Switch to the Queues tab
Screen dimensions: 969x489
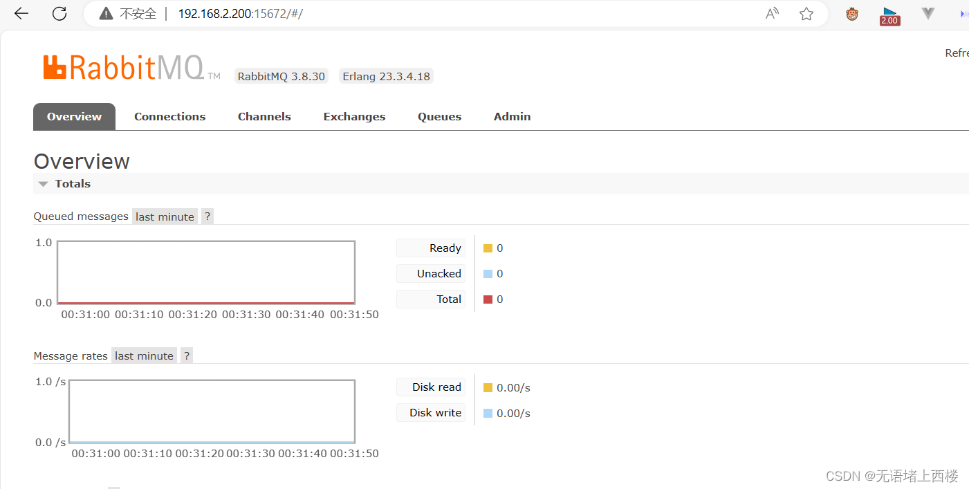click(439, 116)
